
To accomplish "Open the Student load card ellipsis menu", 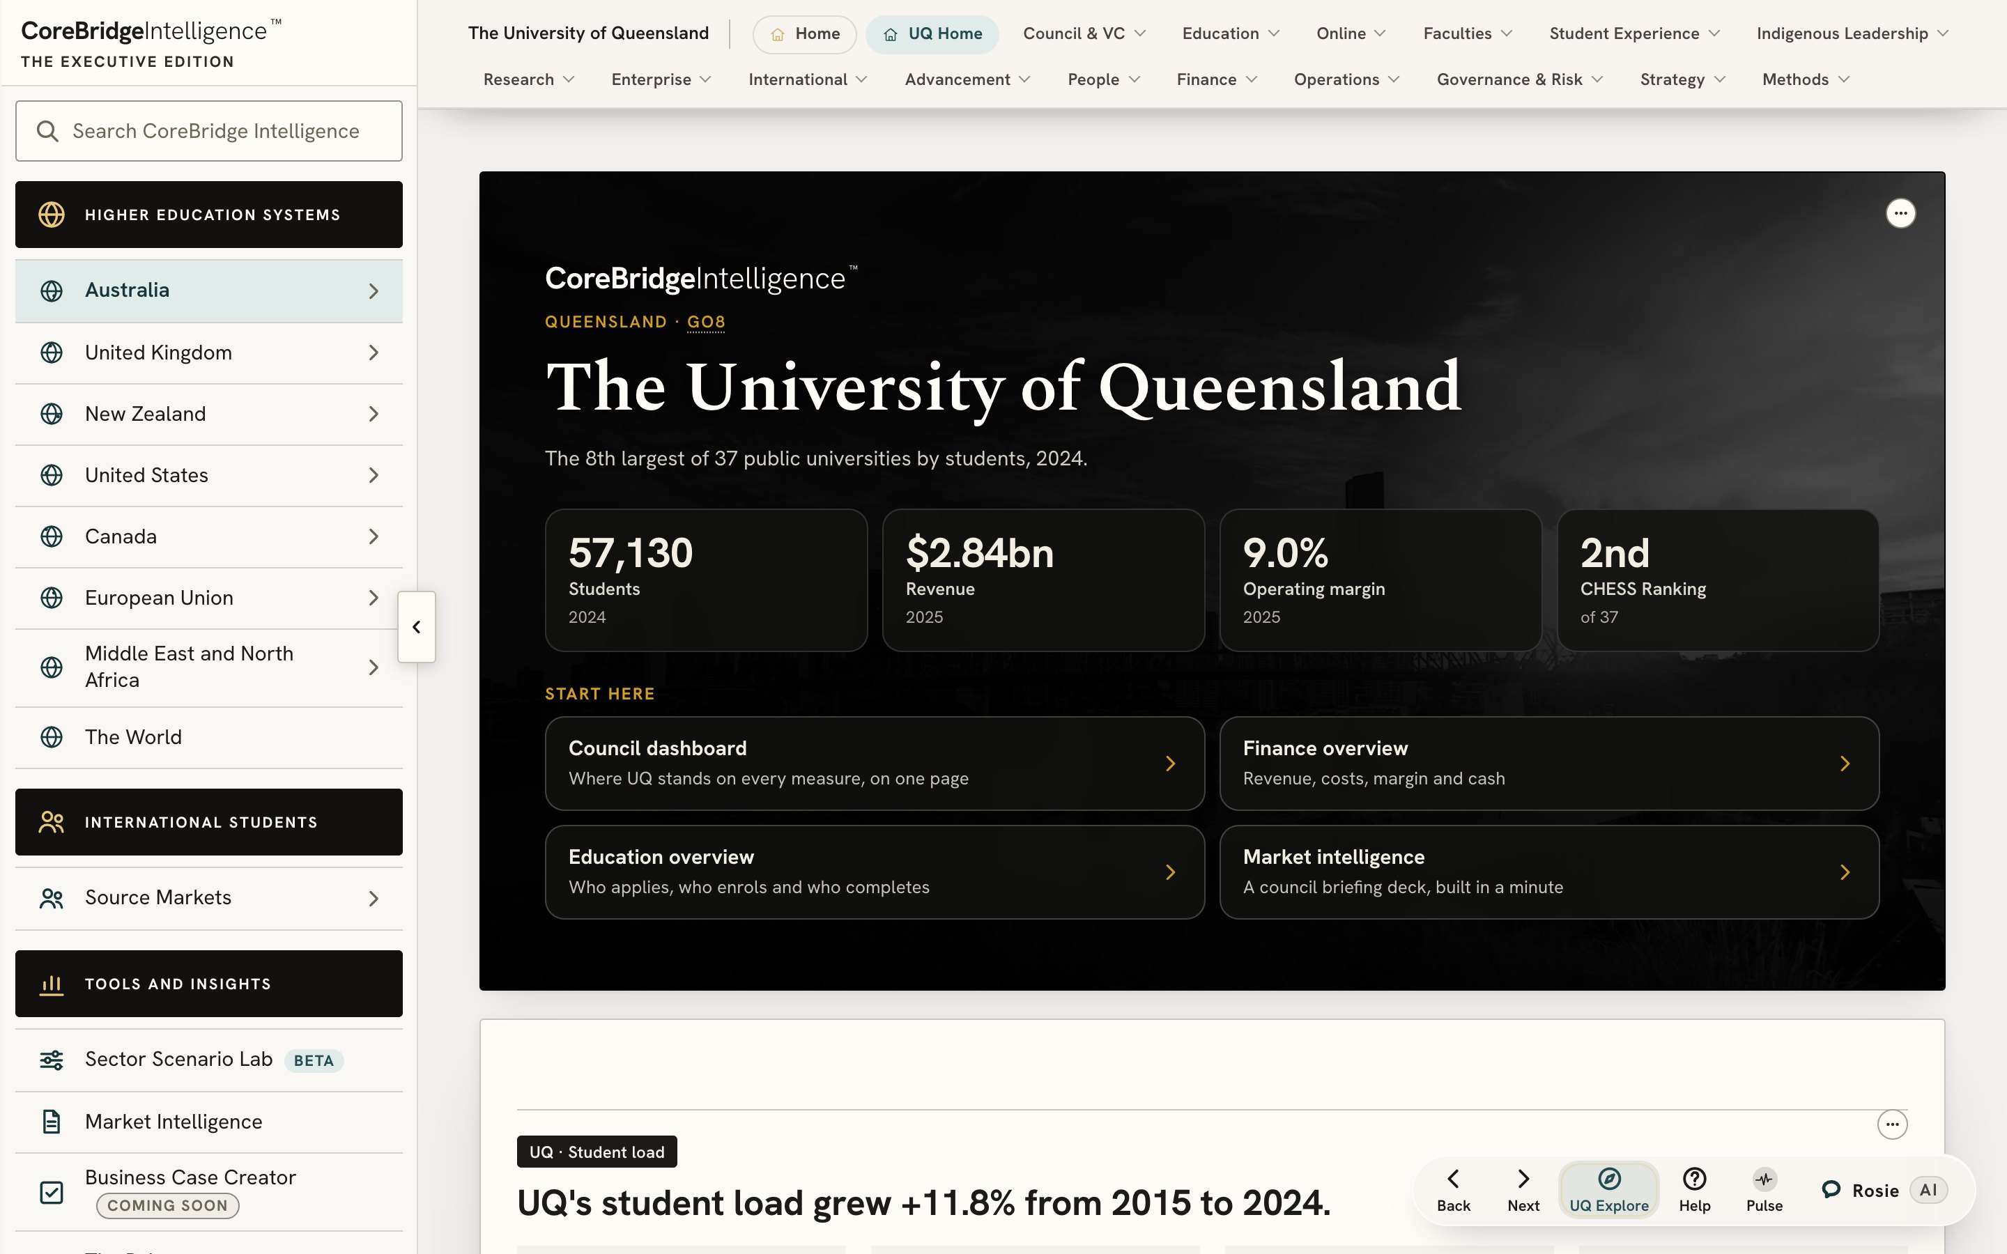I will (x=1893, y=1124).
